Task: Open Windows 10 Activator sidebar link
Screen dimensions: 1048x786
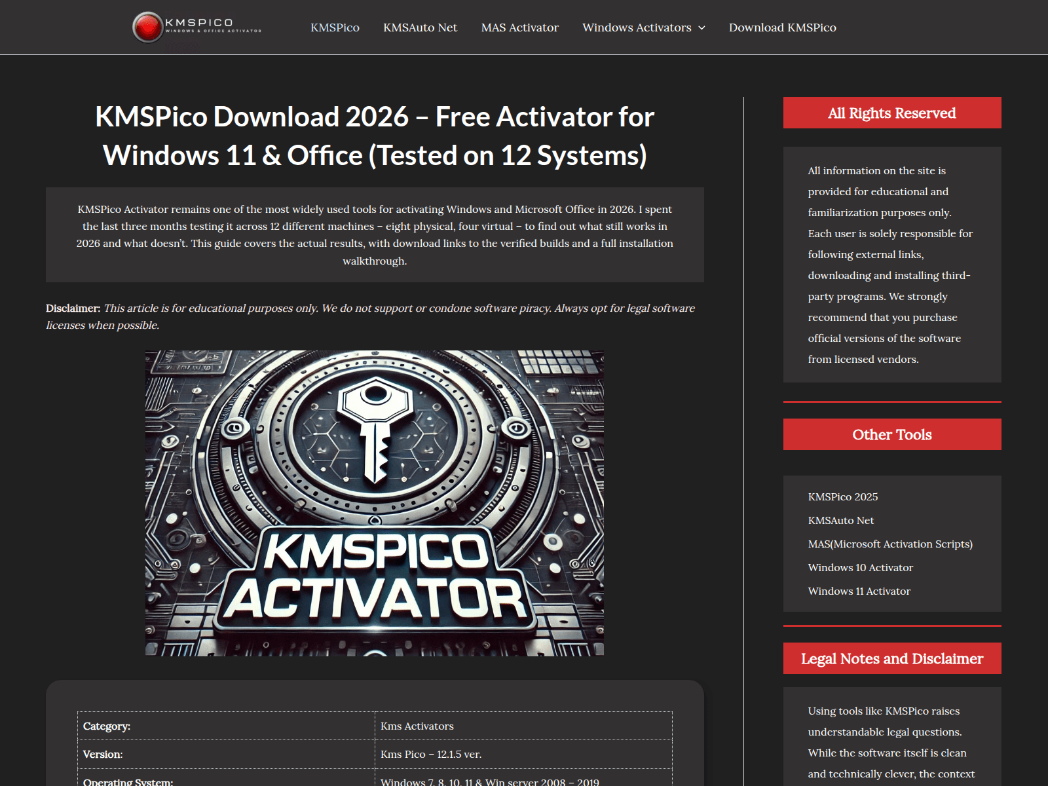Action: coord(860,567)
